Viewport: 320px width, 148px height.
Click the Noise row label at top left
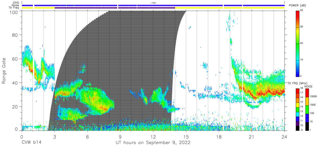(x=15, y=5)
